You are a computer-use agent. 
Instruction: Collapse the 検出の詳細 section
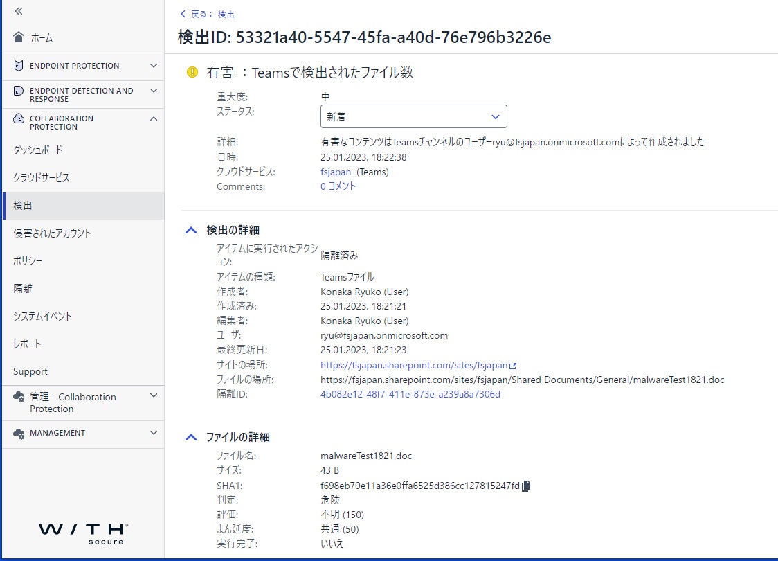pos(191,231)
